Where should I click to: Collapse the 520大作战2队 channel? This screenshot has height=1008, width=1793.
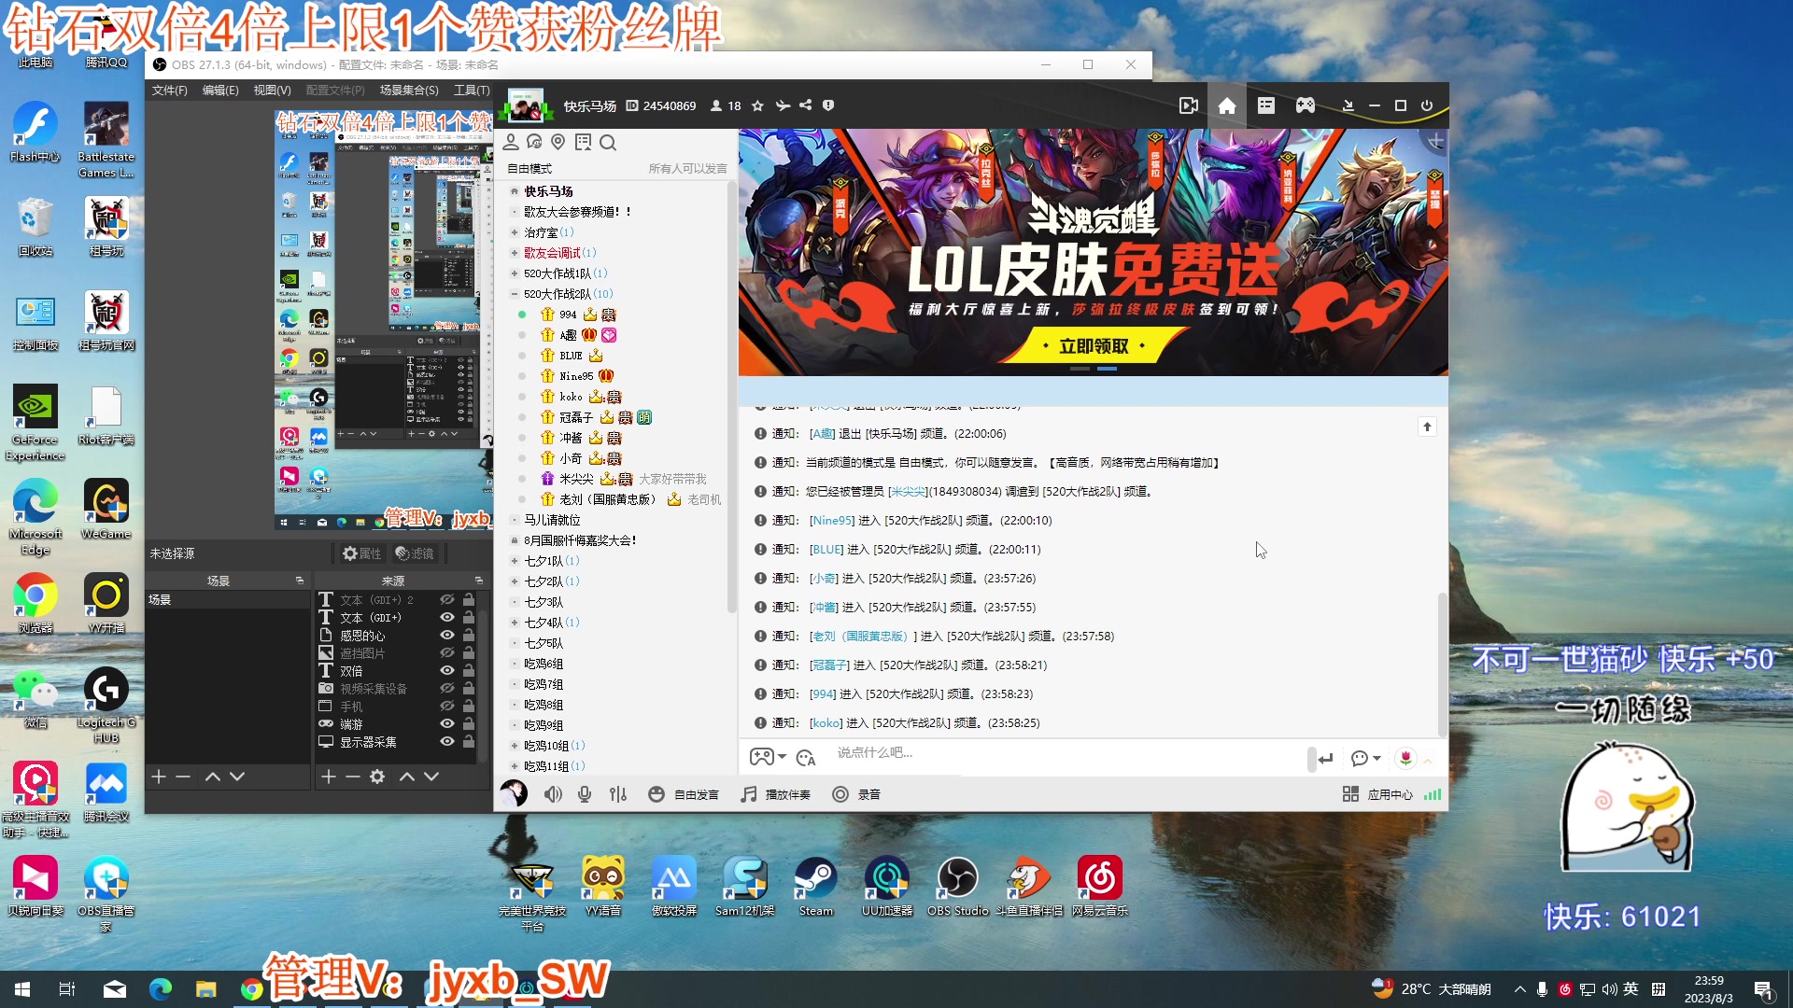coord(514,294)
